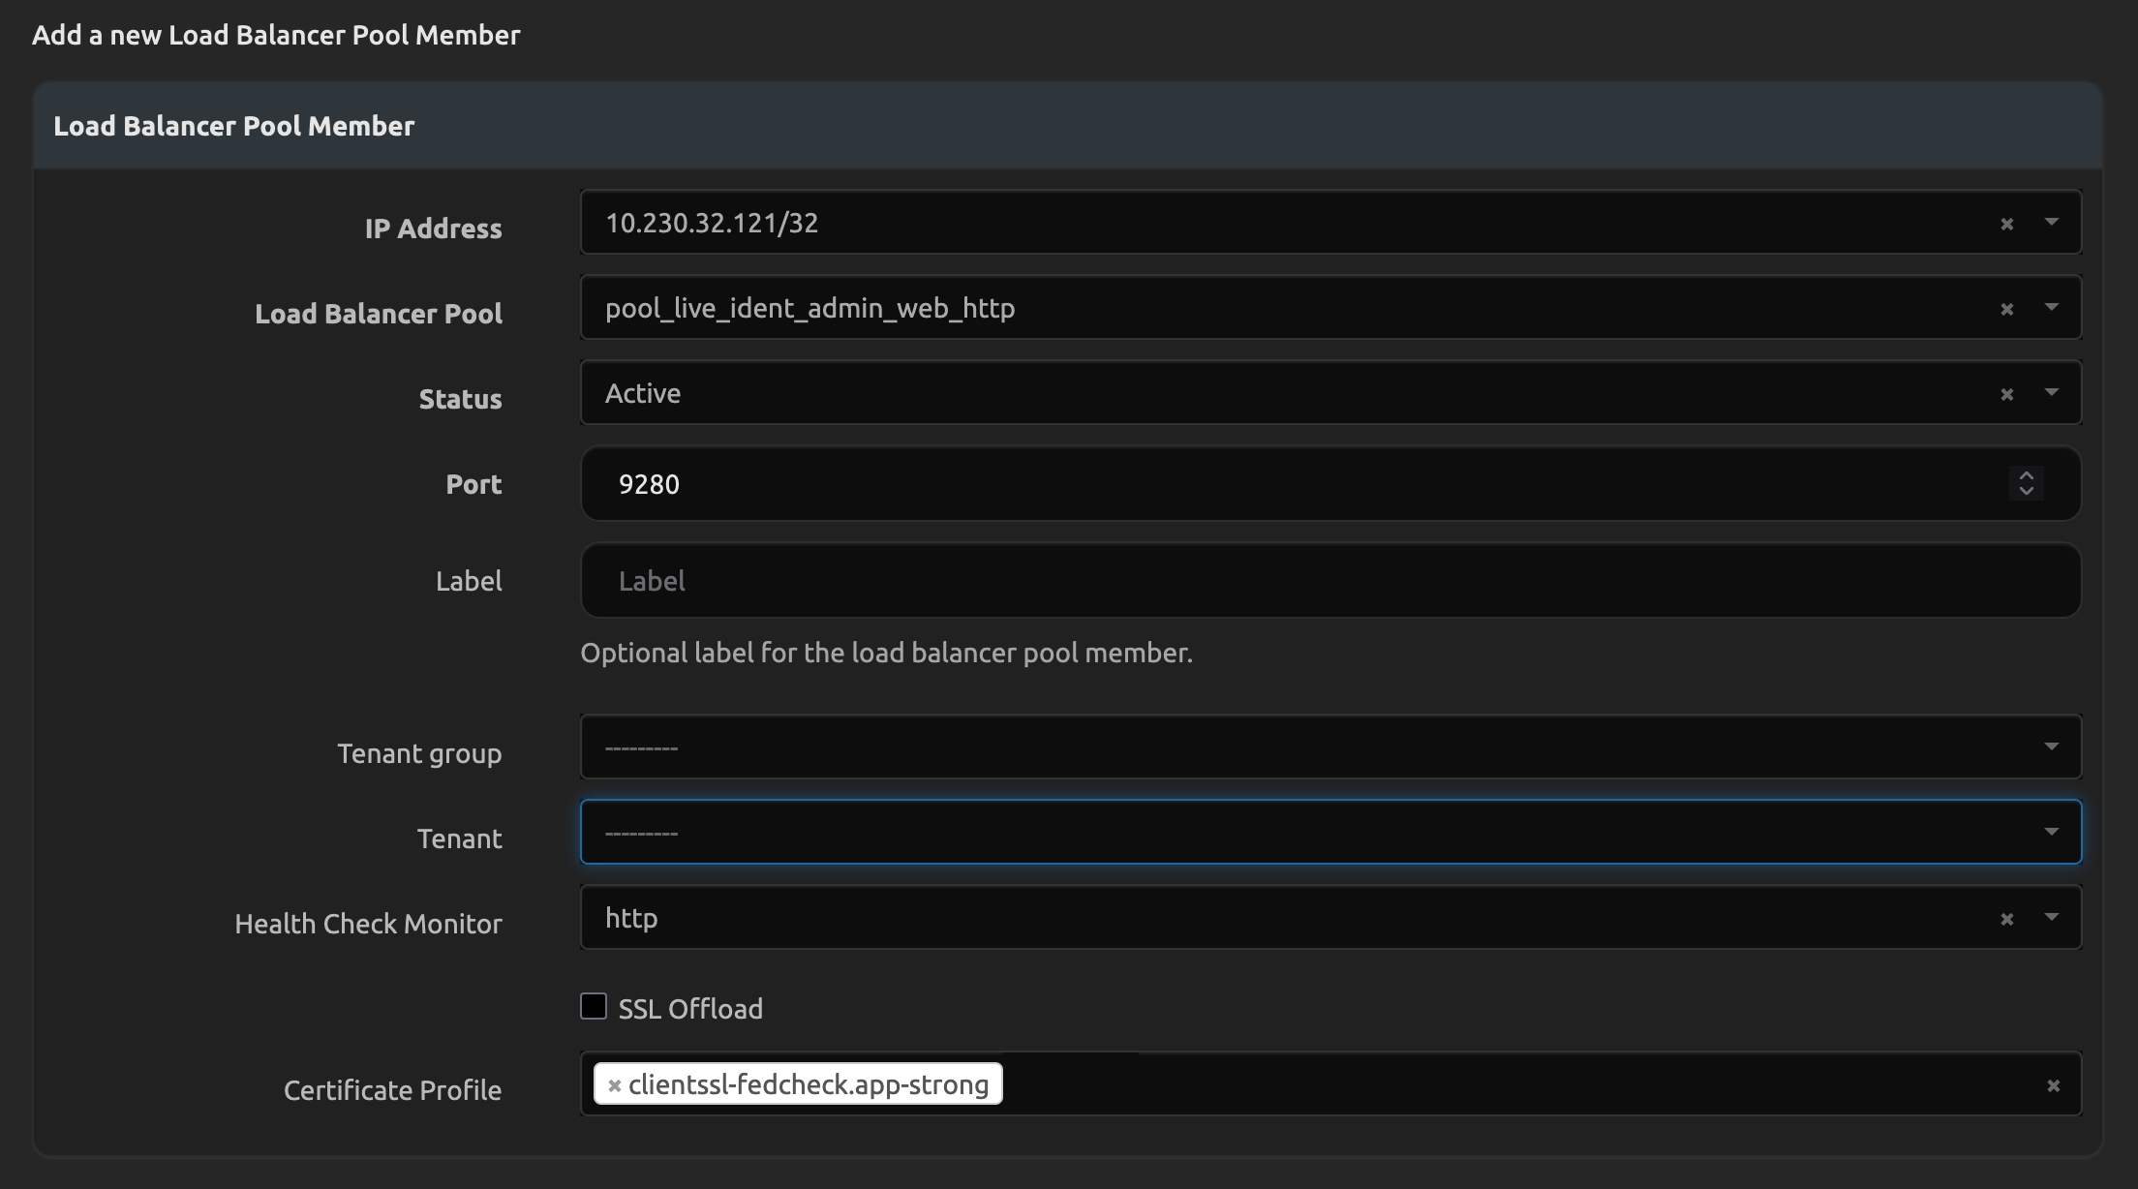Screen dimensions: 2138x1189
Task: Expand the Tenant group dropdown
Action: 2051,747
